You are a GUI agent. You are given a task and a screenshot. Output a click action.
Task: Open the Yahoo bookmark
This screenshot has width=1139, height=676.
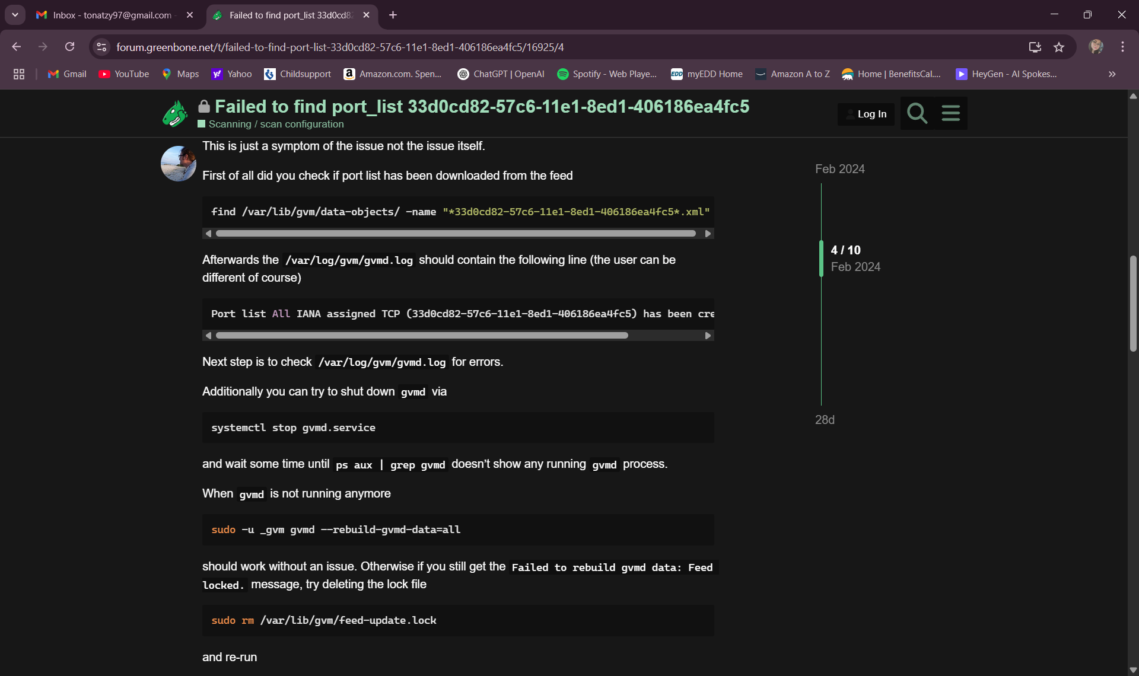point(232,74)
